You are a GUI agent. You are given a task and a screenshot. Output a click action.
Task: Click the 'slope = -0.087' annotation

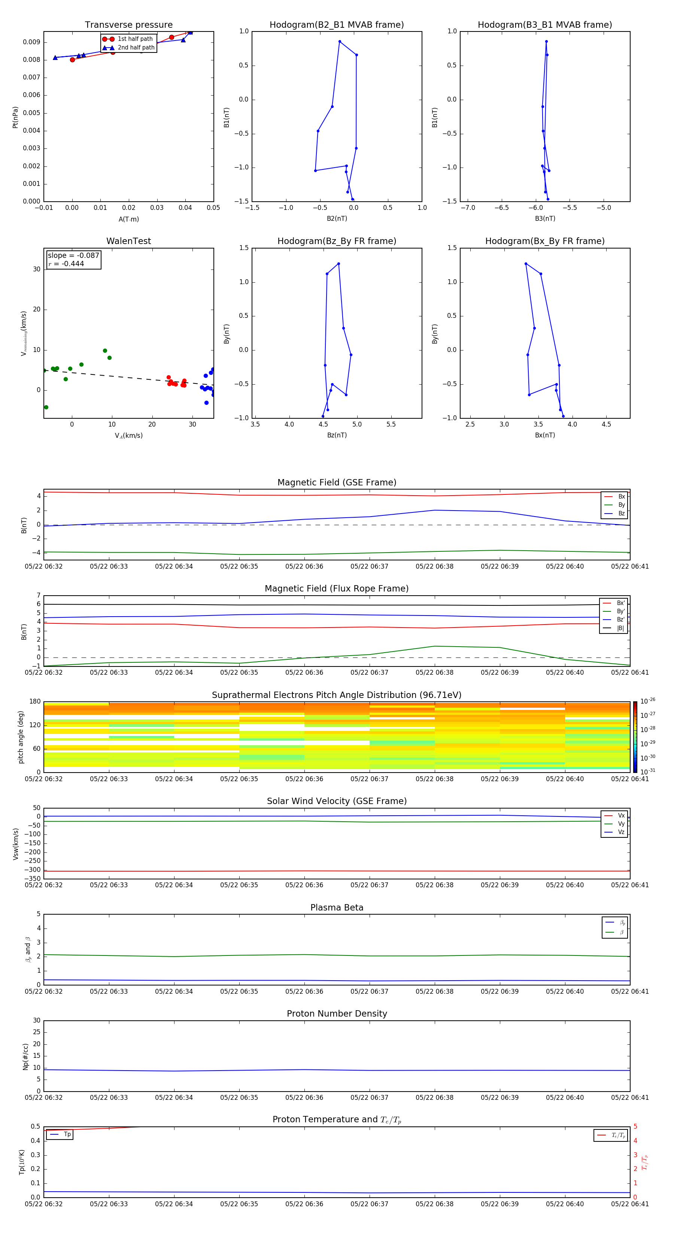click(x=73, y=256)
